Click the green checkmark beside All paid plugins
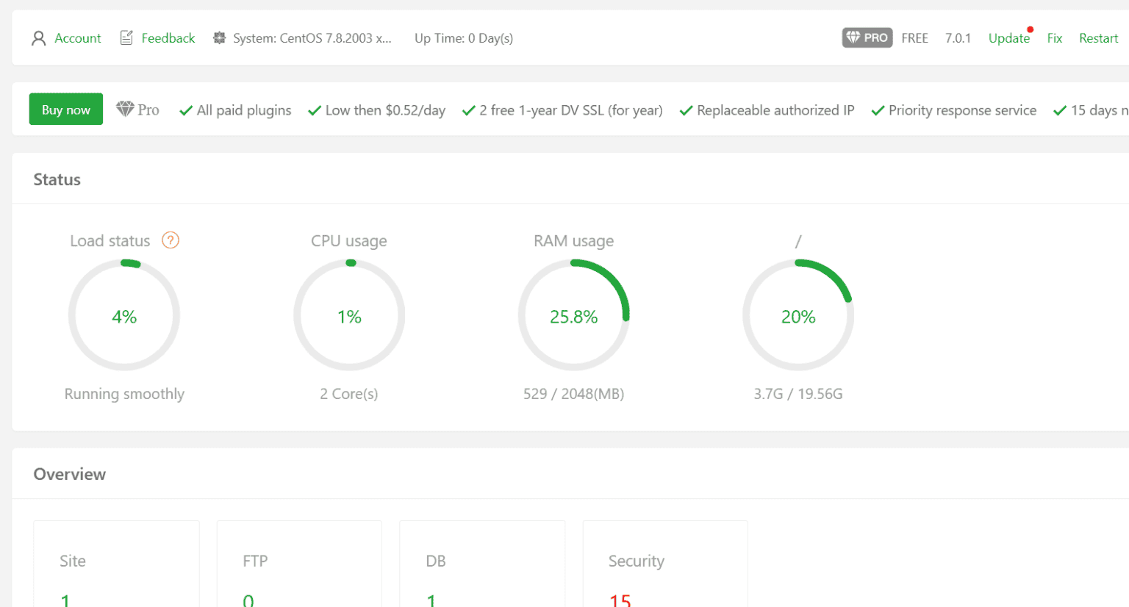This screenshot has height=607, width=1129. (x=185, y=110)
